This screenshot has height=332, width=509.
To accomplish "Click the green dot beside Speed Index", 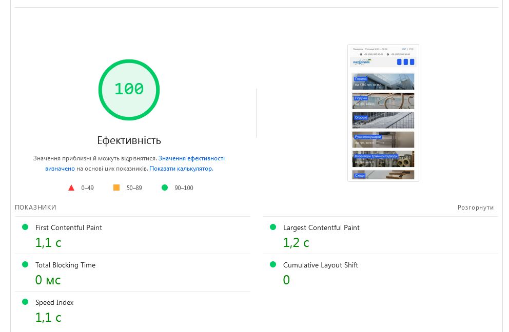I will click(x=25, y=302).
